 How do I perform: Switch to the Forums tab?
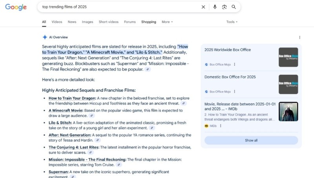tap(130, 22)
